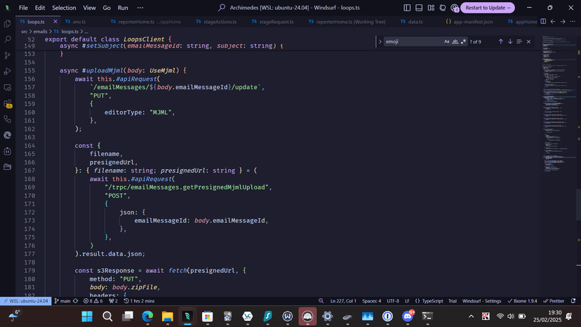Image resolution: width=581 pixels, height=327 pixels.
Task: Open the Remote Explorer view
Action: (x=8, y=87)
